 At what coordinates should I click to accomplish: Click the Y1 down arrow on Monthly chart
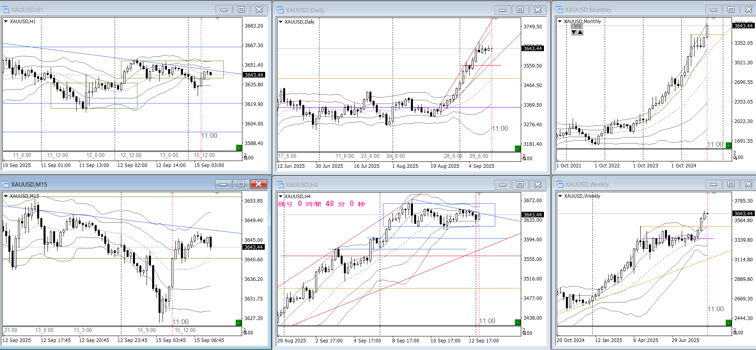pos(574,32)
